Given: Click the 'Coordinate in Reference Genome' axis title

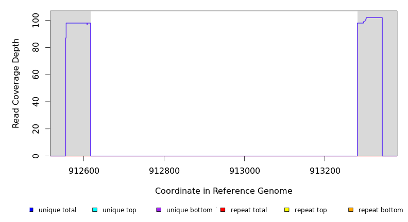Looking at the screenshot, I should point(224,191).
